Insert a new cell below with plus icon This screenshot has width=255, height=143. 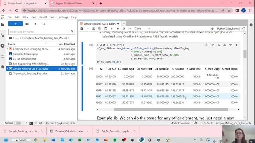click(88, 29)
